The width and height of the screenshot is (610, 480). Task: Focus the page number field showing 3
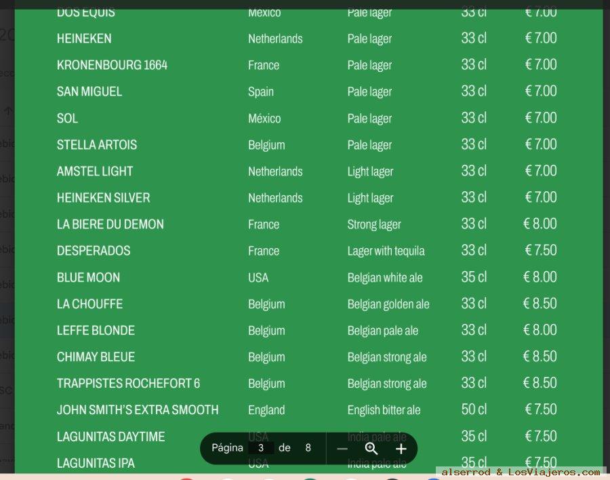[x=261, y=448]
